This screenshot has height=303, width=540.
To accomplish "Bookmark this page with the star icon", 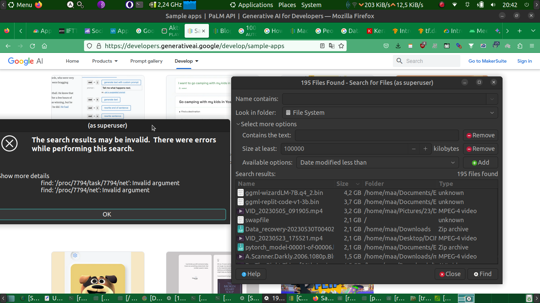I will tap(341, 46).
